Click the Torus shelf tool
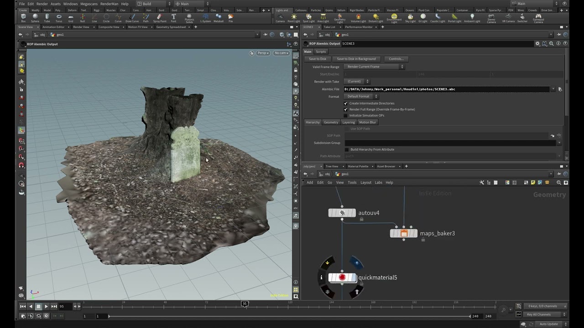Screen dimensions: 584x328 (x=59, y=18)
